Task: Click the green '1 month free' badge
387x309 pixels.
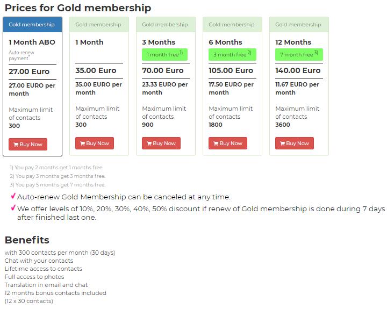Action: pyautogui.click(x=164, y=54)
